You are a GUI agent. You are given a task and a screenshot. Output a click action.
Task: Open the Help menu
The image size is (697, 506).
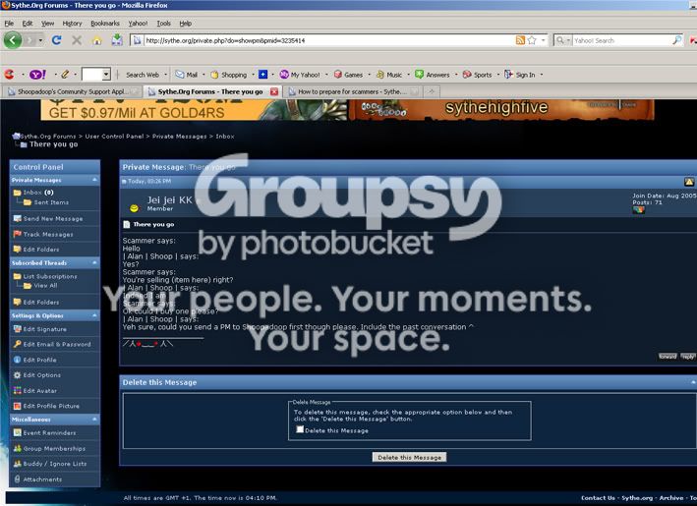click(186, 24)
